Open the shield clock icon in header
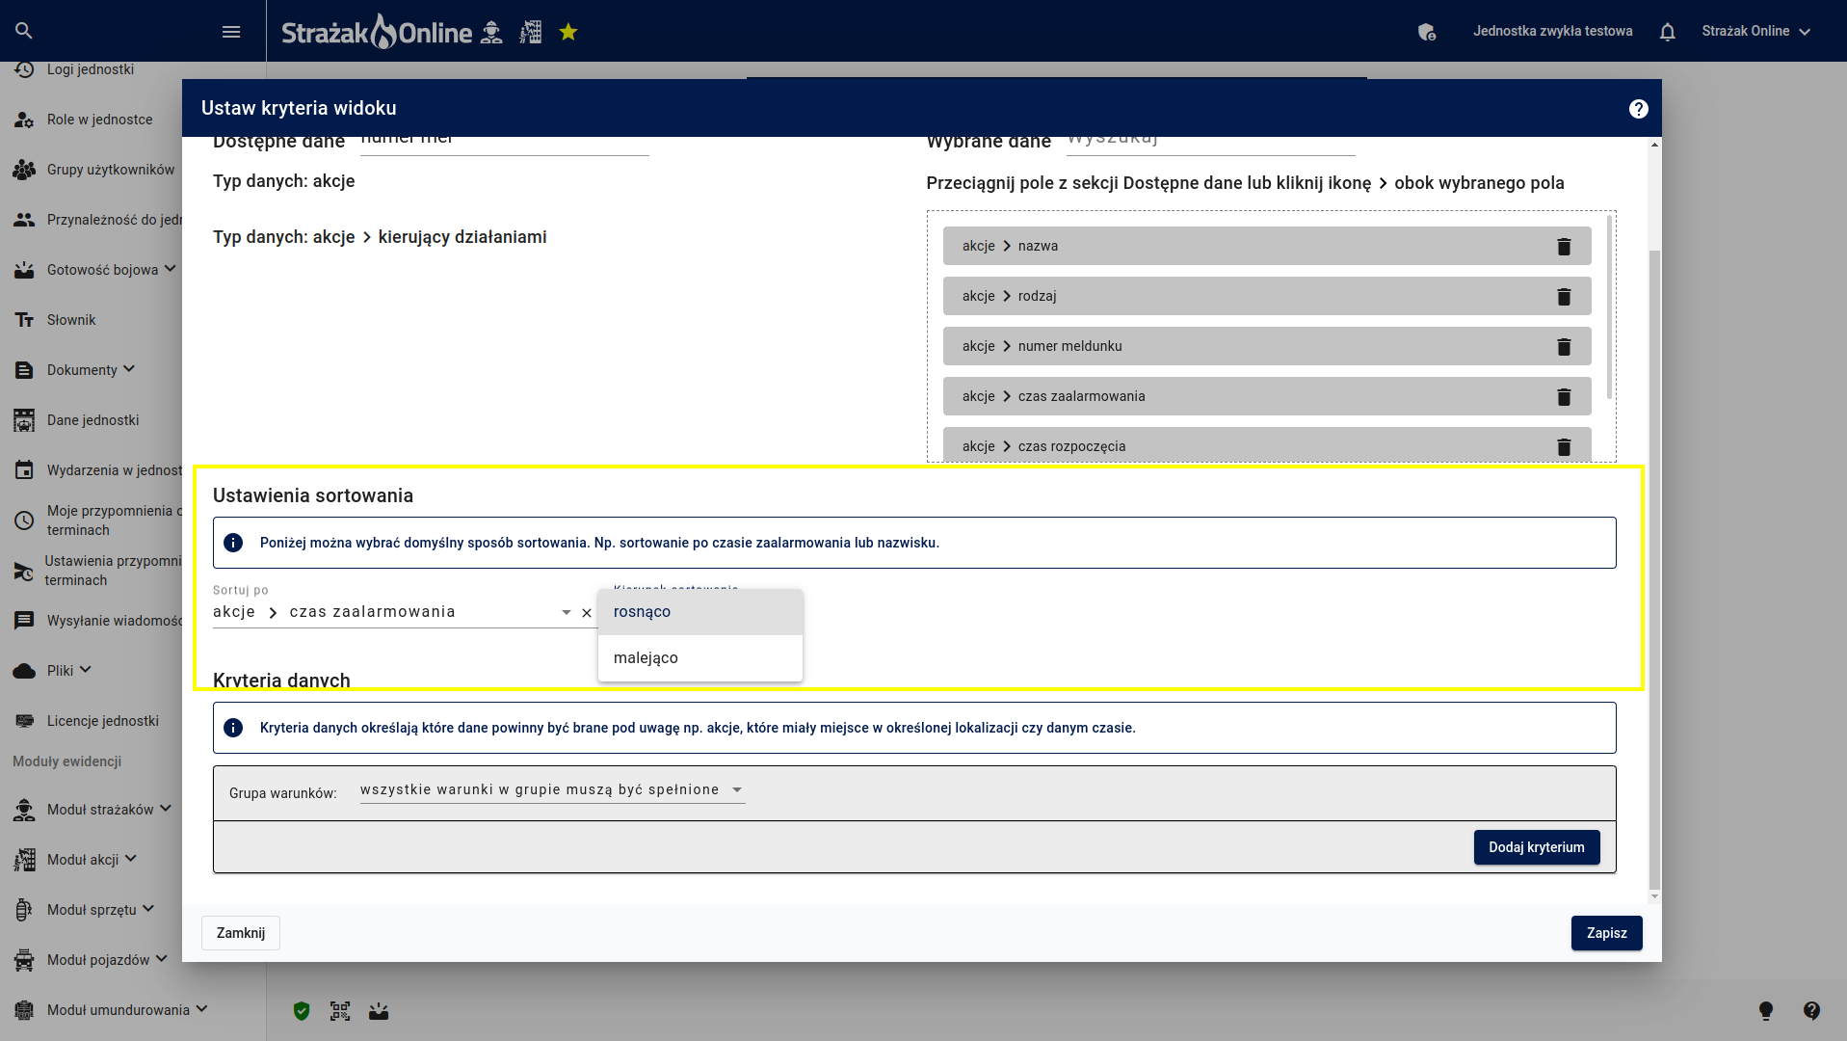The image size is (1847, 1041). [1427, 32]
